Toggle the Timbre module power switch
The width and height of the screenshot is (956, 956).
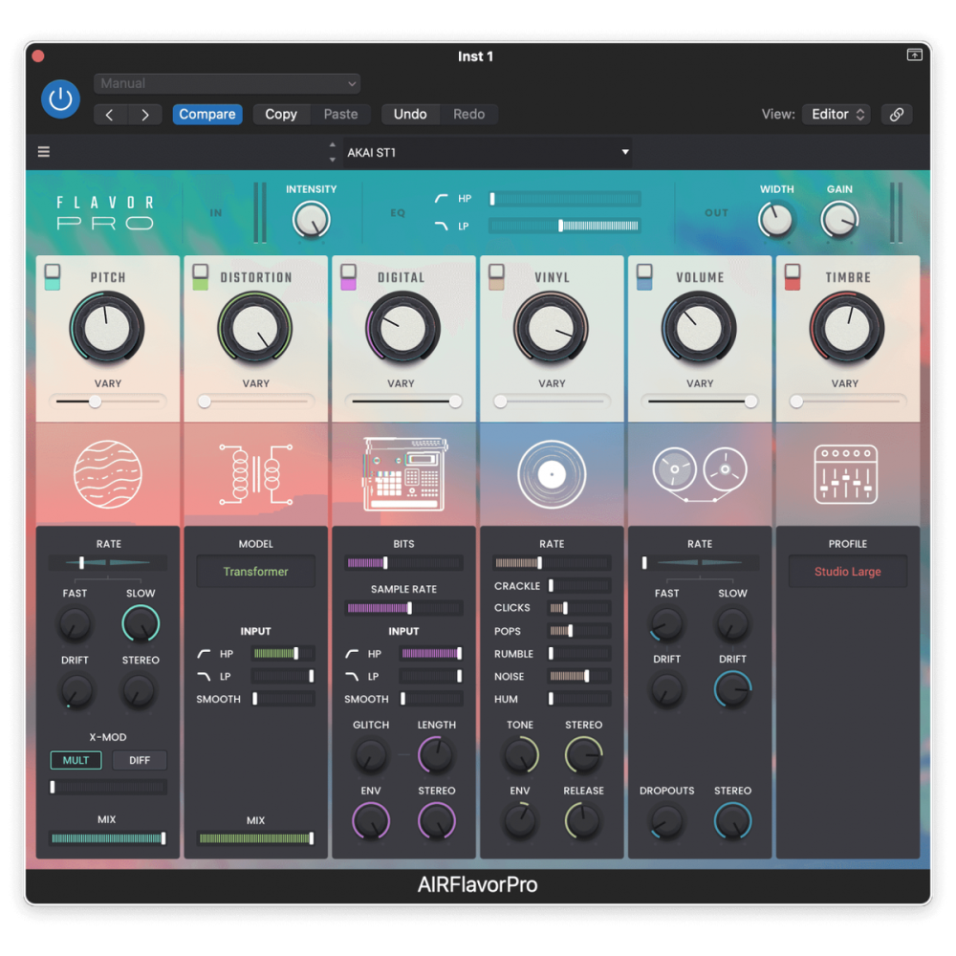click(792, 275)
